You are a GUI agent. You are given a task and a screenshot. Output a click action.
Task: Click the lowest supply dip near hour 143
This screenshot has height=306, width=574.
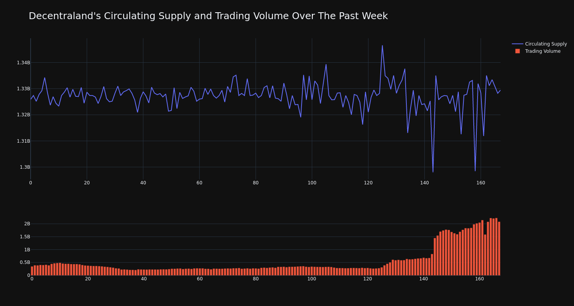(x=433, y=172)
